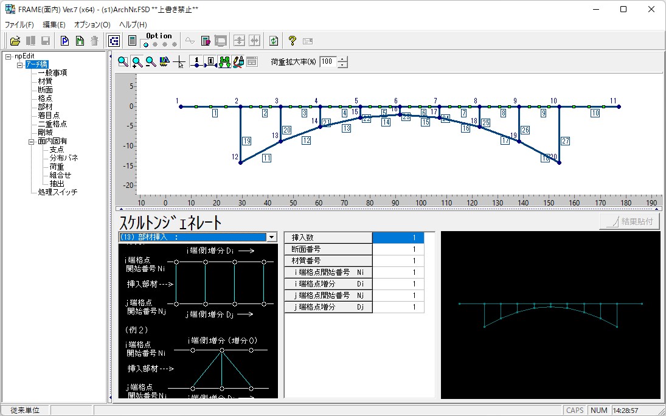Select 組合せ in the tree

tap(60, 175)
